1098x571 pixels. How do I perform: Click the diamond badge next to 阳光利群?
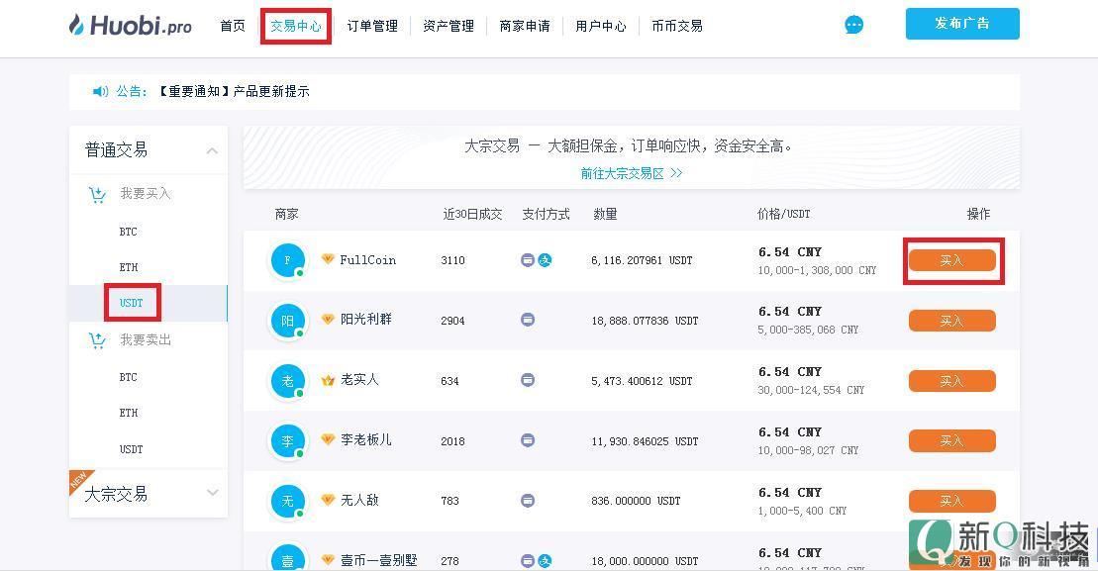(x=327, y=319)
